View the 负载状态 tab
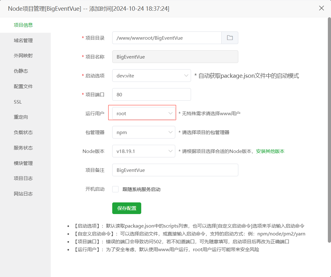The image size is (331, 277). (23, 132)
